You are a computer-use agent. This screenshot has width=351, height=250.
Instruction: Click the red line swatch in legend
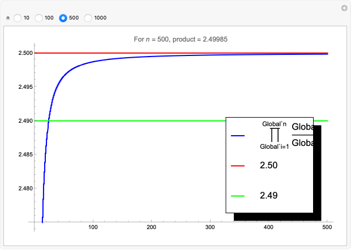(238, 166)
